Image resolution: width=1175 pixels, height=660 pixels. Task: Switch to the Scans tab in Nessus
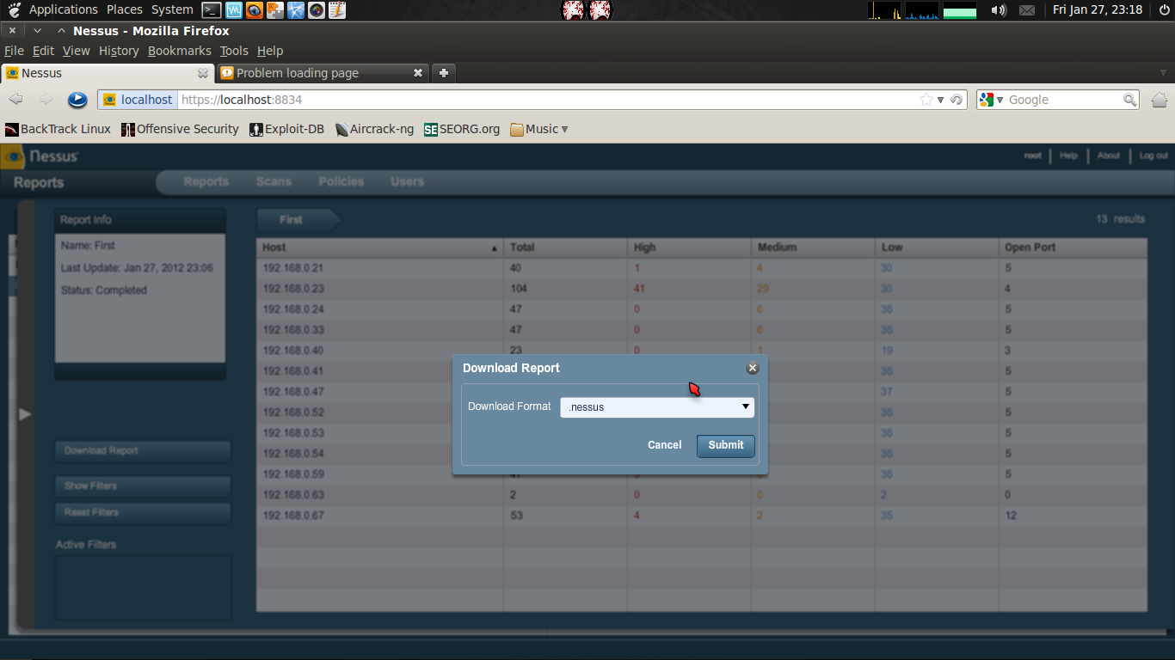pos(274,181)
